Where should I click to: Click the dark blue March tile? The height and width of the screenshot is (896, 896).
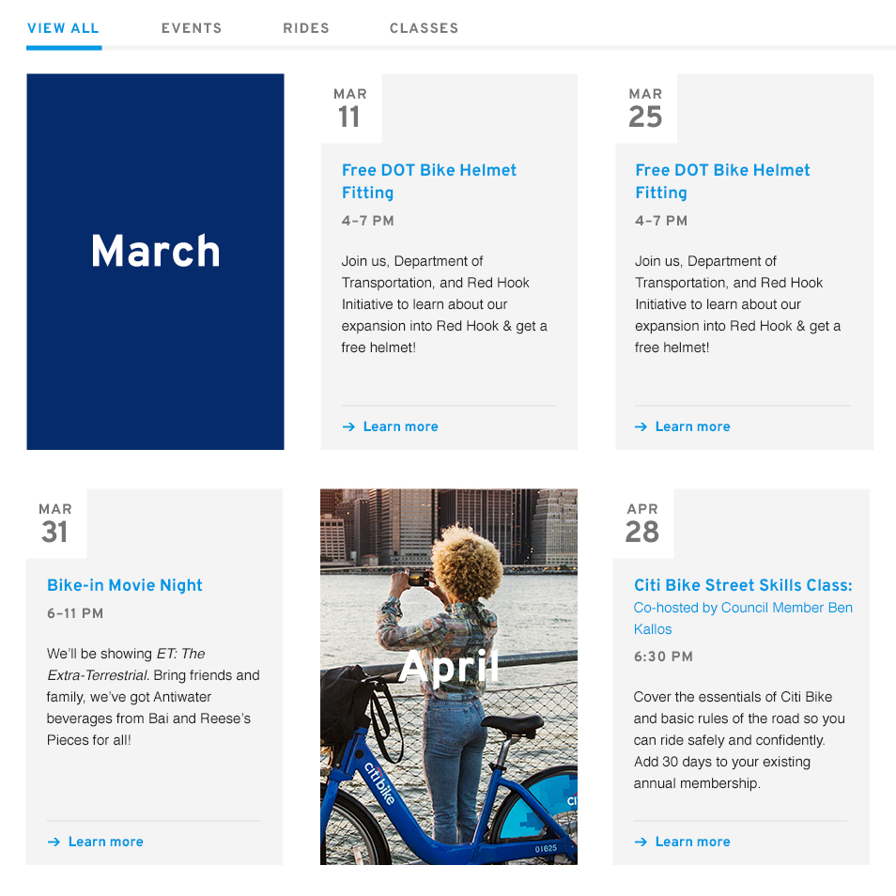[x=155, y=262]
